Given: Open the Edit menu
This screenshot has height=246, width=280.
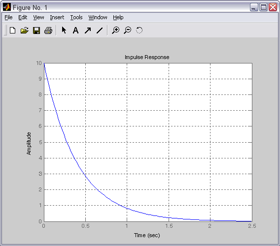Looking at the screenshot, I should point(23,17).
